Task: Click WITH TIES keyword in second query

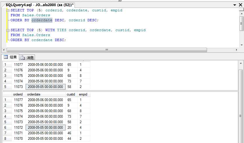Action: coord(56,30)
